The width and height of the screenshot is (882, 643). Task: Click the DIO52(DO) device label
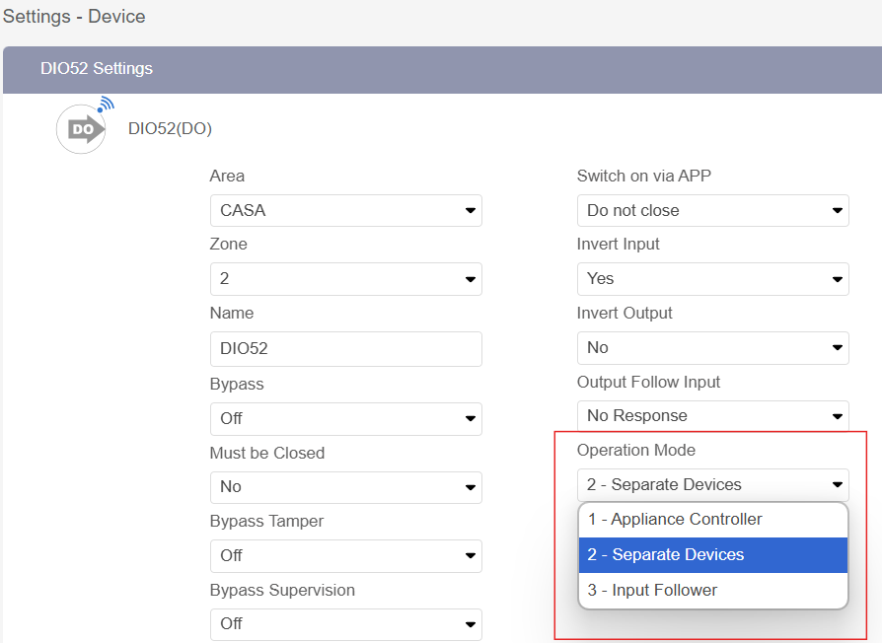pos(170,128)
